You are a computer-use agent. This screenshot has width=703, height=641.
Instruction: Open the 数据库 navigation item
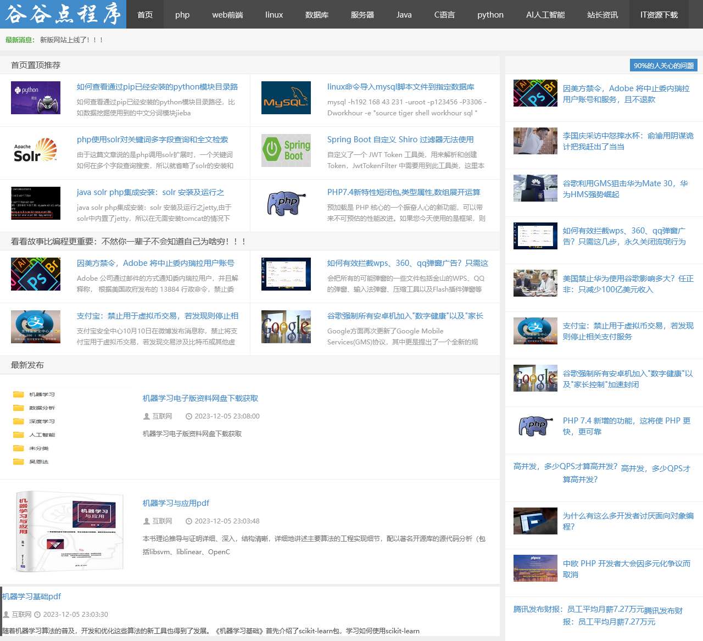coord(317,15)
